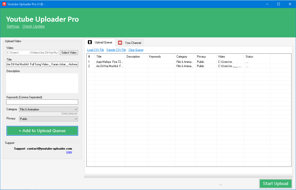Click into the Title text field
Viewport: 296px width, 190px height.
(x=42, y=64)
